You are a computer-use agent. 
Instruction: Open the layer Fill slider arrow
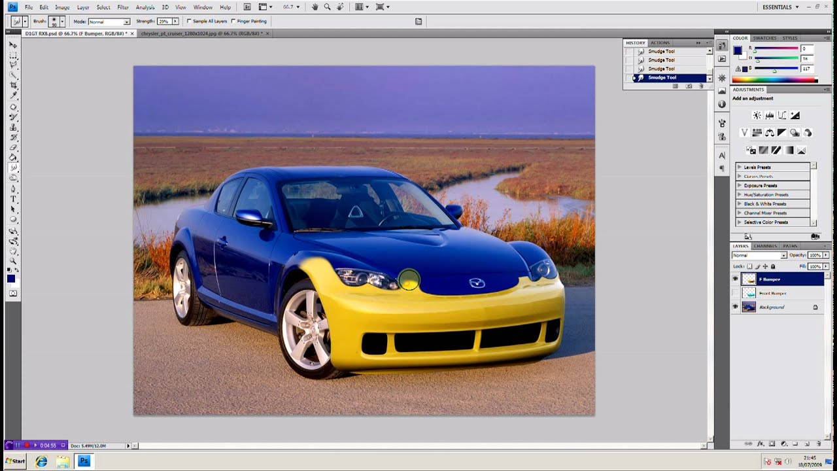tap(825, 266)
